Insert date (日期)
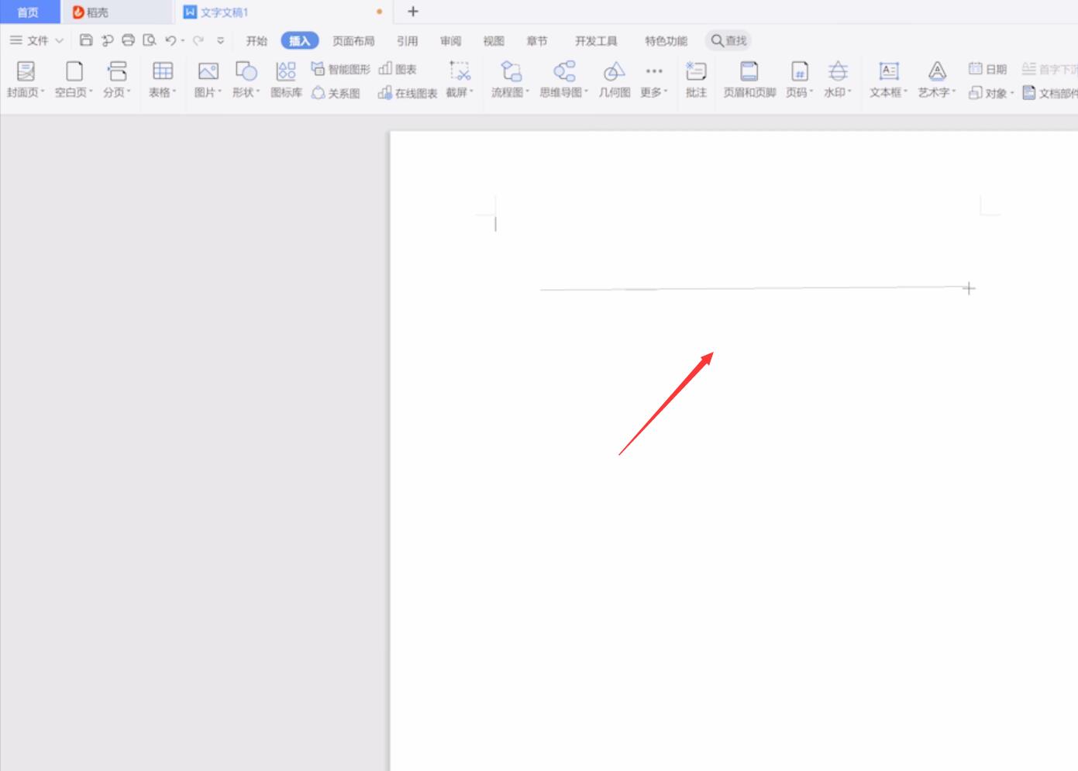Image resolution: width=1078 pixels, height=771 pixels. (x=987, y=69)
